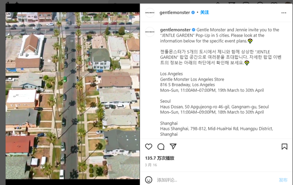The height and width of the screenshot is (185, 293).
Task: Open the gentlemonster profile picture in the header
Action: (150, 13)
